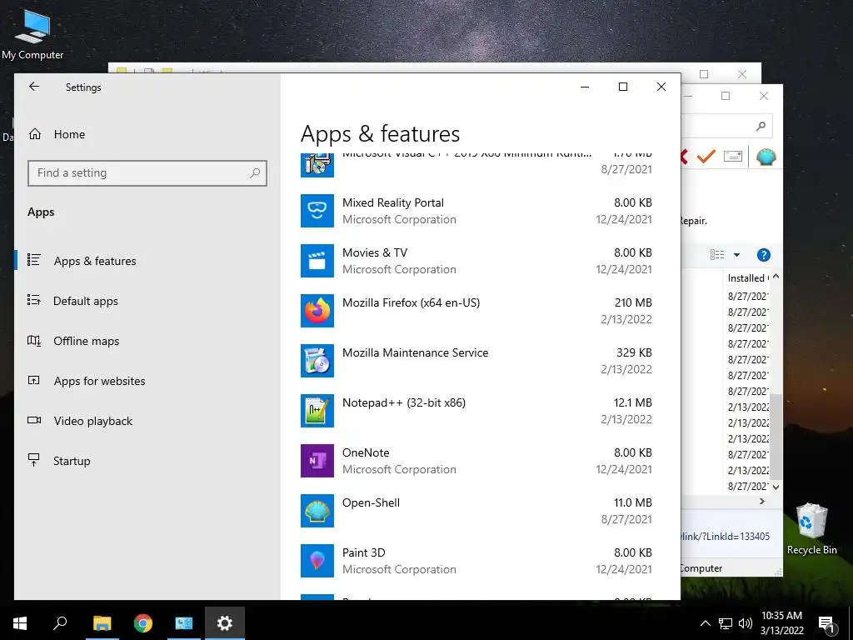The width and height of the screenshot is (853, 640).
Task: Select Apps & features in sidebar
Action: coord(95,261)
